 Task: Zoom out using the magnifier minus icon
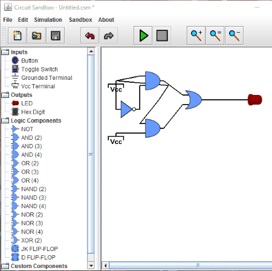click(x=234, y=36)
